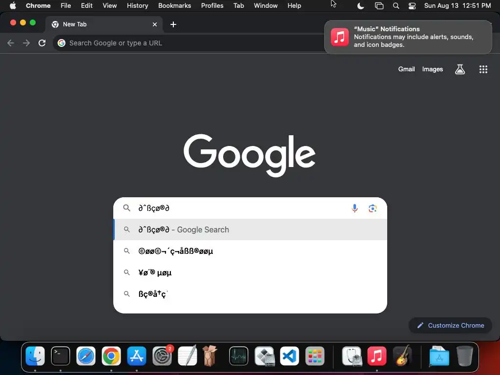This screenshot has height=375, width=500.
Task: Select the last suggestion starting with ßç®å
Action: click(x=250, y=293)
